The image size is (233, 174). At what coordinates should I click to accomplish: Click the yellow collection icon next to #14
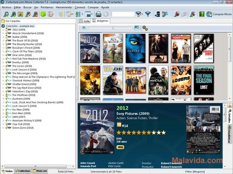[x=119, y=125]
